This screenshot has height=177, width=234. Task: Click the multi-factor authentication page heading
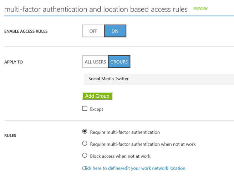(x=96, y=9)
